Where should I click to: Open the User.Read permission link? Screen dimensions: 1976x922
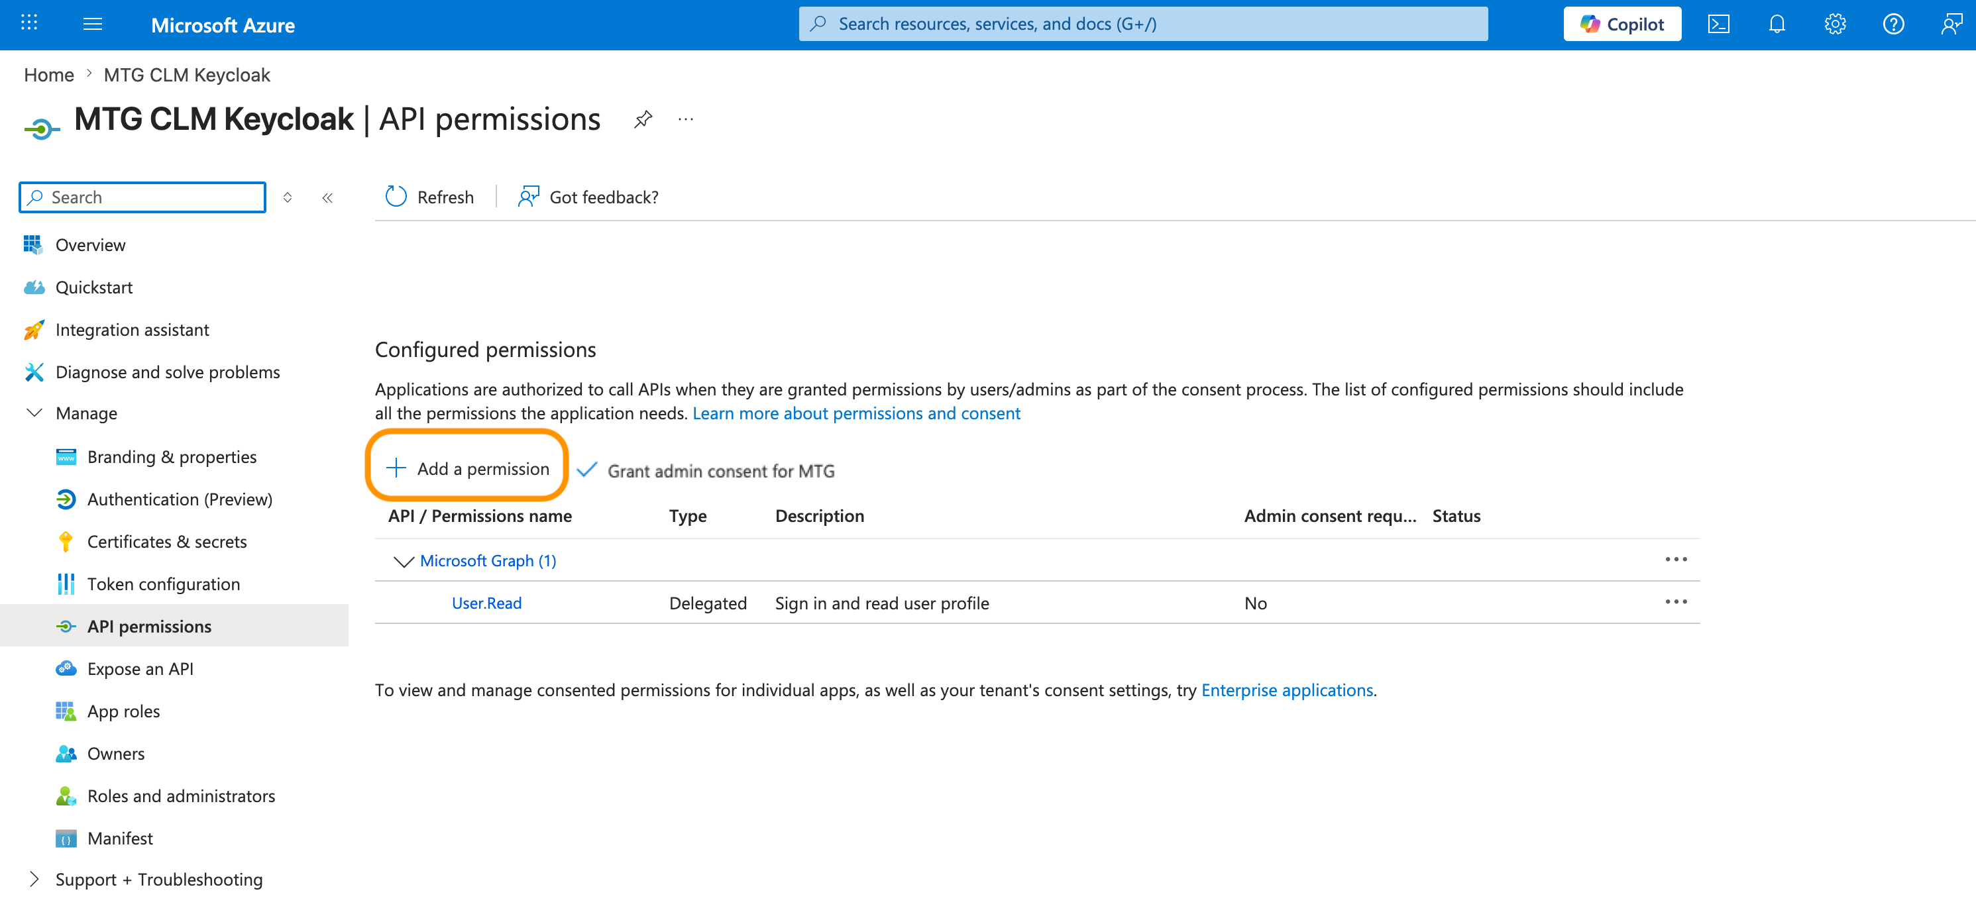(x=486, y=603)
